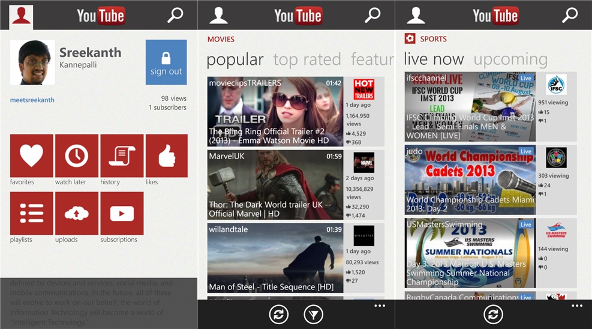Viewport: 592px width, 329px height.
Task: Open the likes thumbs-up tile
Action: (x=167, y=155)
